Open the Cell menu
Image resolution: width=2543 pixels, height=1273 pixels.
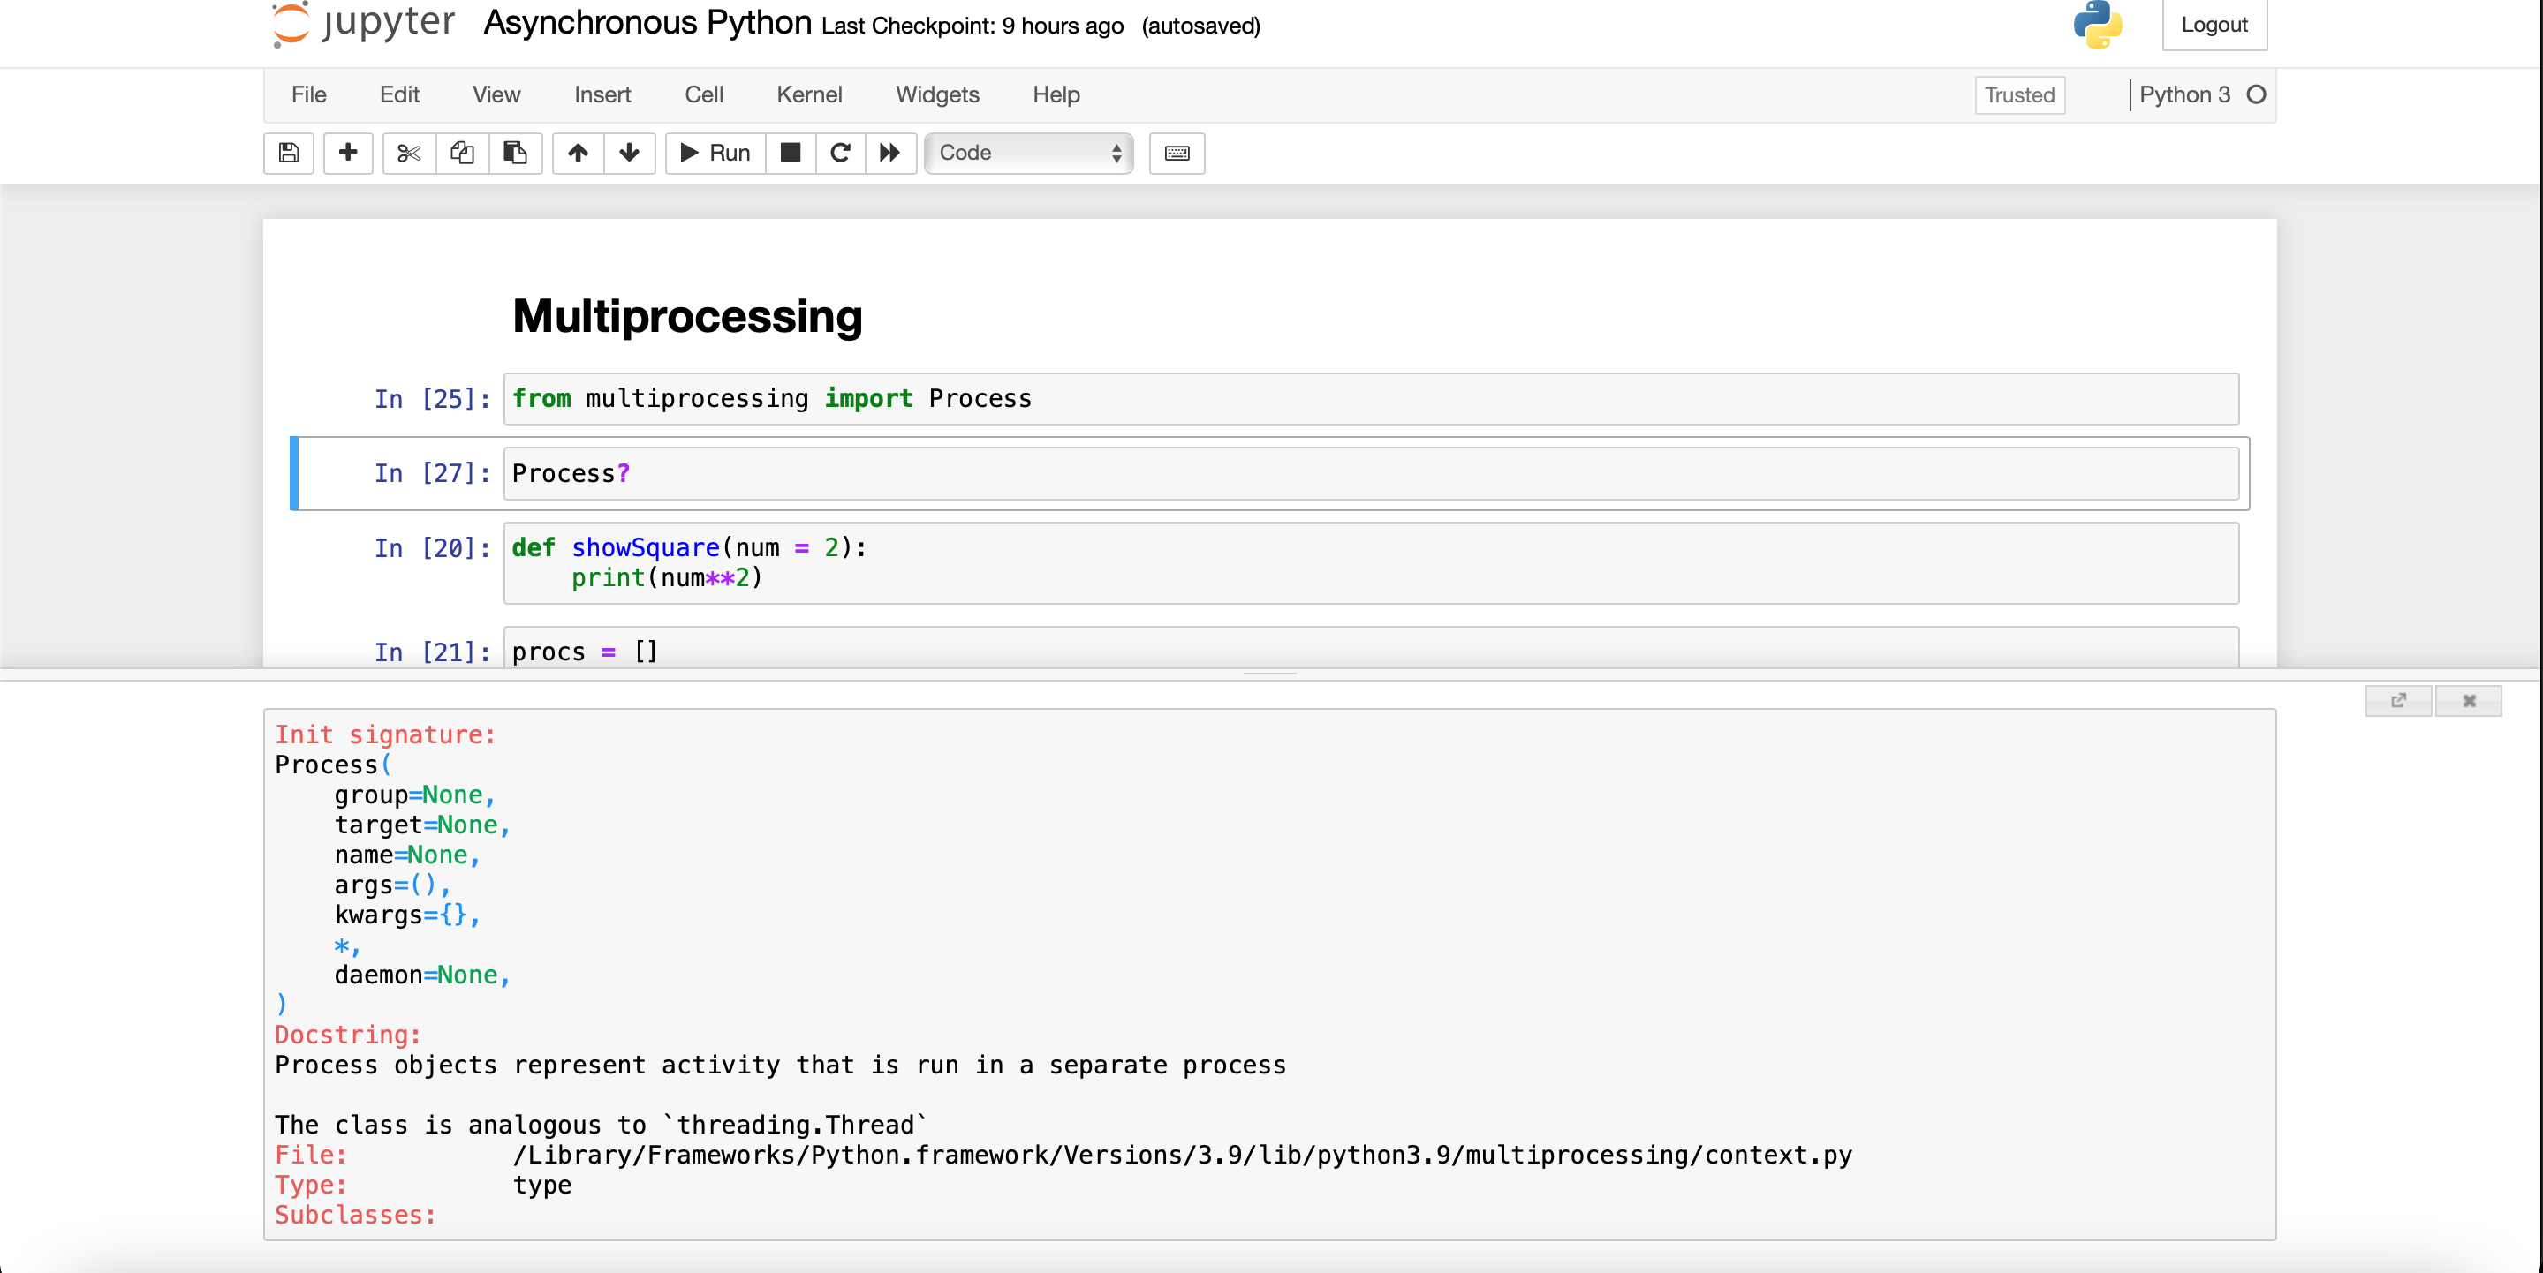704,94
